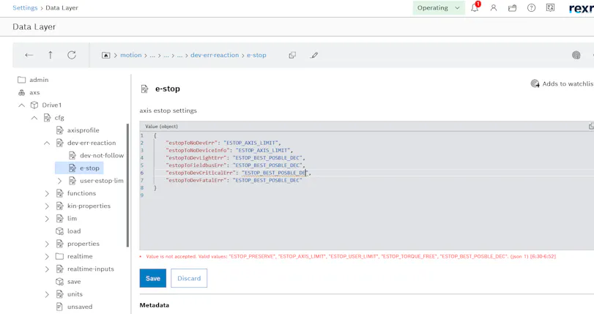Click the Settings breadcrumb link
The width and height of the screenshot is (594, 314).
[x=25, y=7]
